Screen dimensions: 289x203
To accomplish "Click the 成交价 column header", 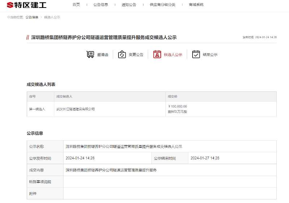I will 173,96.
